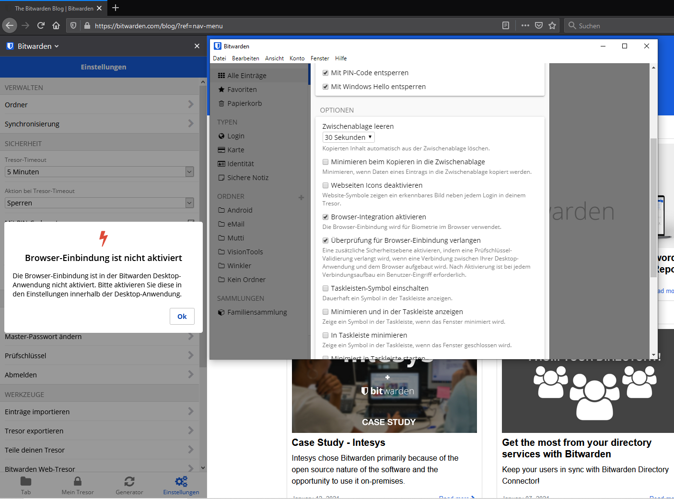Enable Taskleisten-Symbol einschalten

click(x=325, y=288)
